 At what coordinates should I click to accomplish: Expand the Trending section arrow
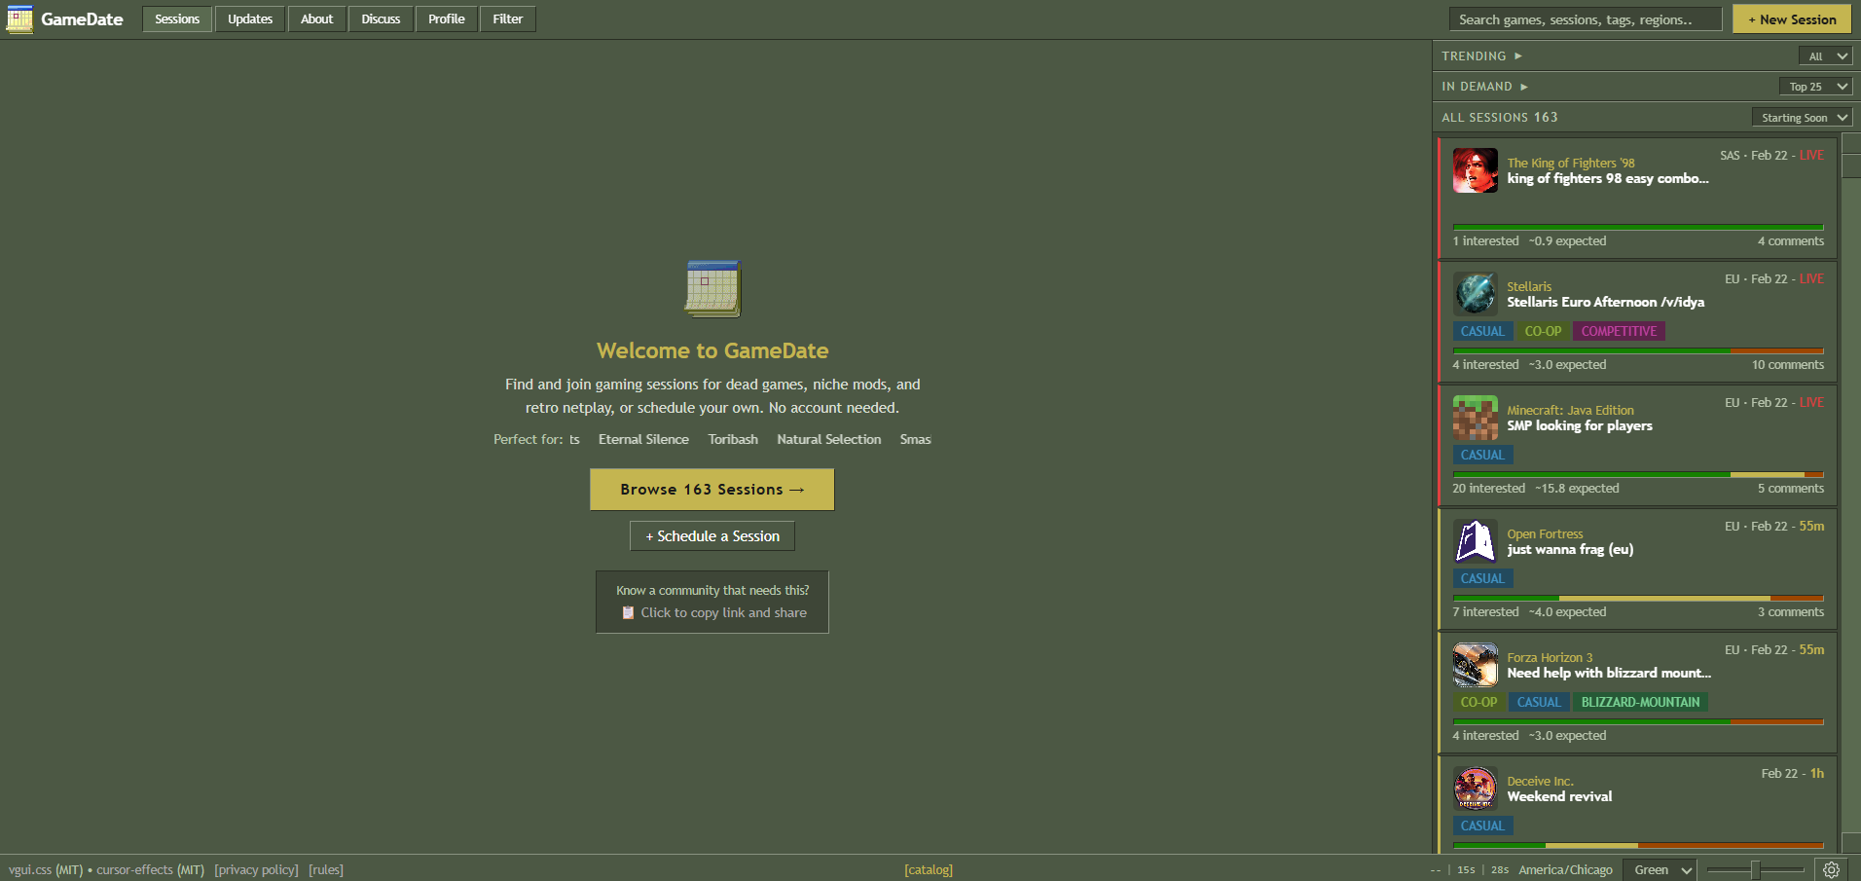click(1518, 56)
